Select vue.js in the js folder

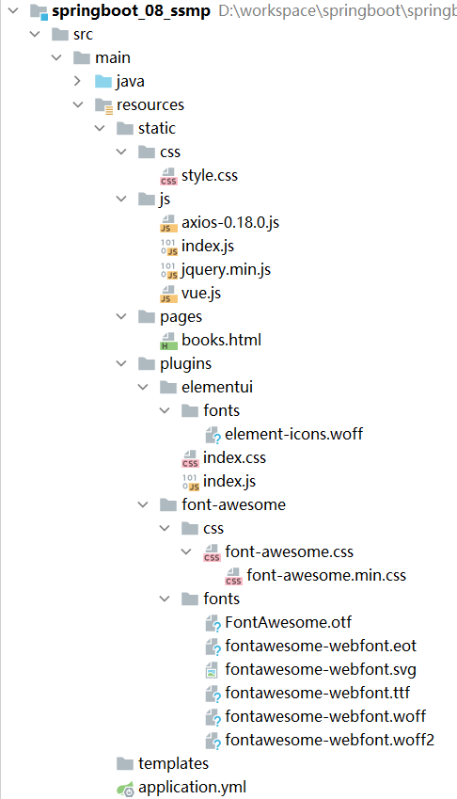click(201, 294)
